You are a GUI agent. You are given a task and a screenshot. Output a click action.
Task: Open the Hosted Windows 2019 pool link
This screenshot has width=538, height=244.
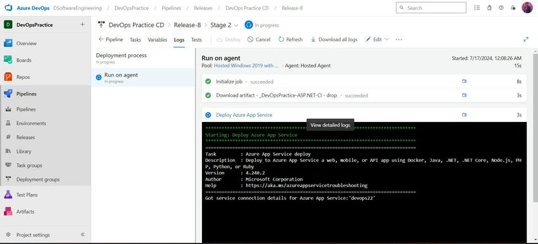246,66
